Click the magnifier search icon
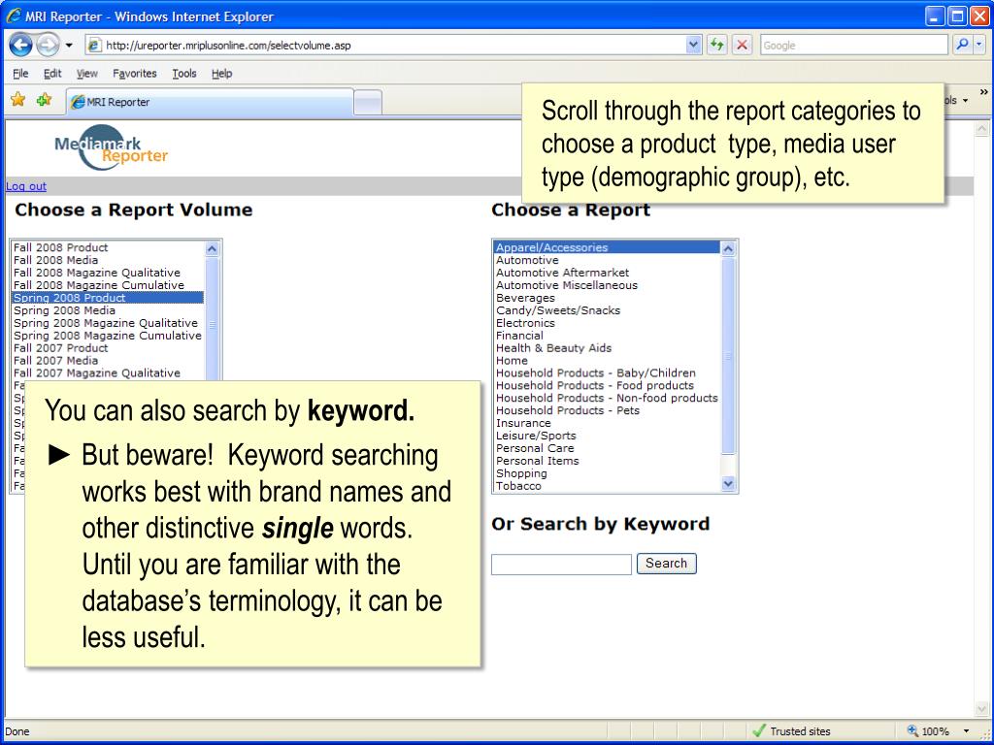The image size is (994, 745). point(961,45)
